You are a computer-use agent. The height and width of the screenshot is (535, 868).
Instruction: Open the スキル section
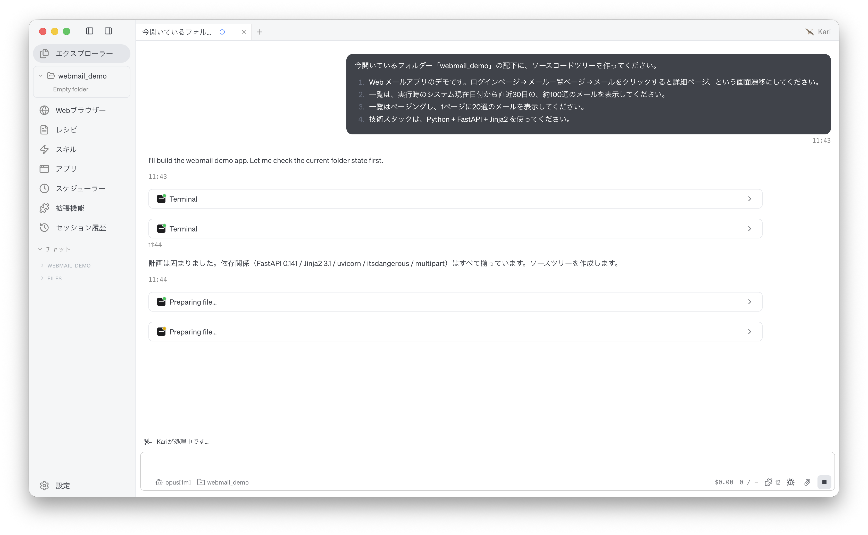coord(81,149)
